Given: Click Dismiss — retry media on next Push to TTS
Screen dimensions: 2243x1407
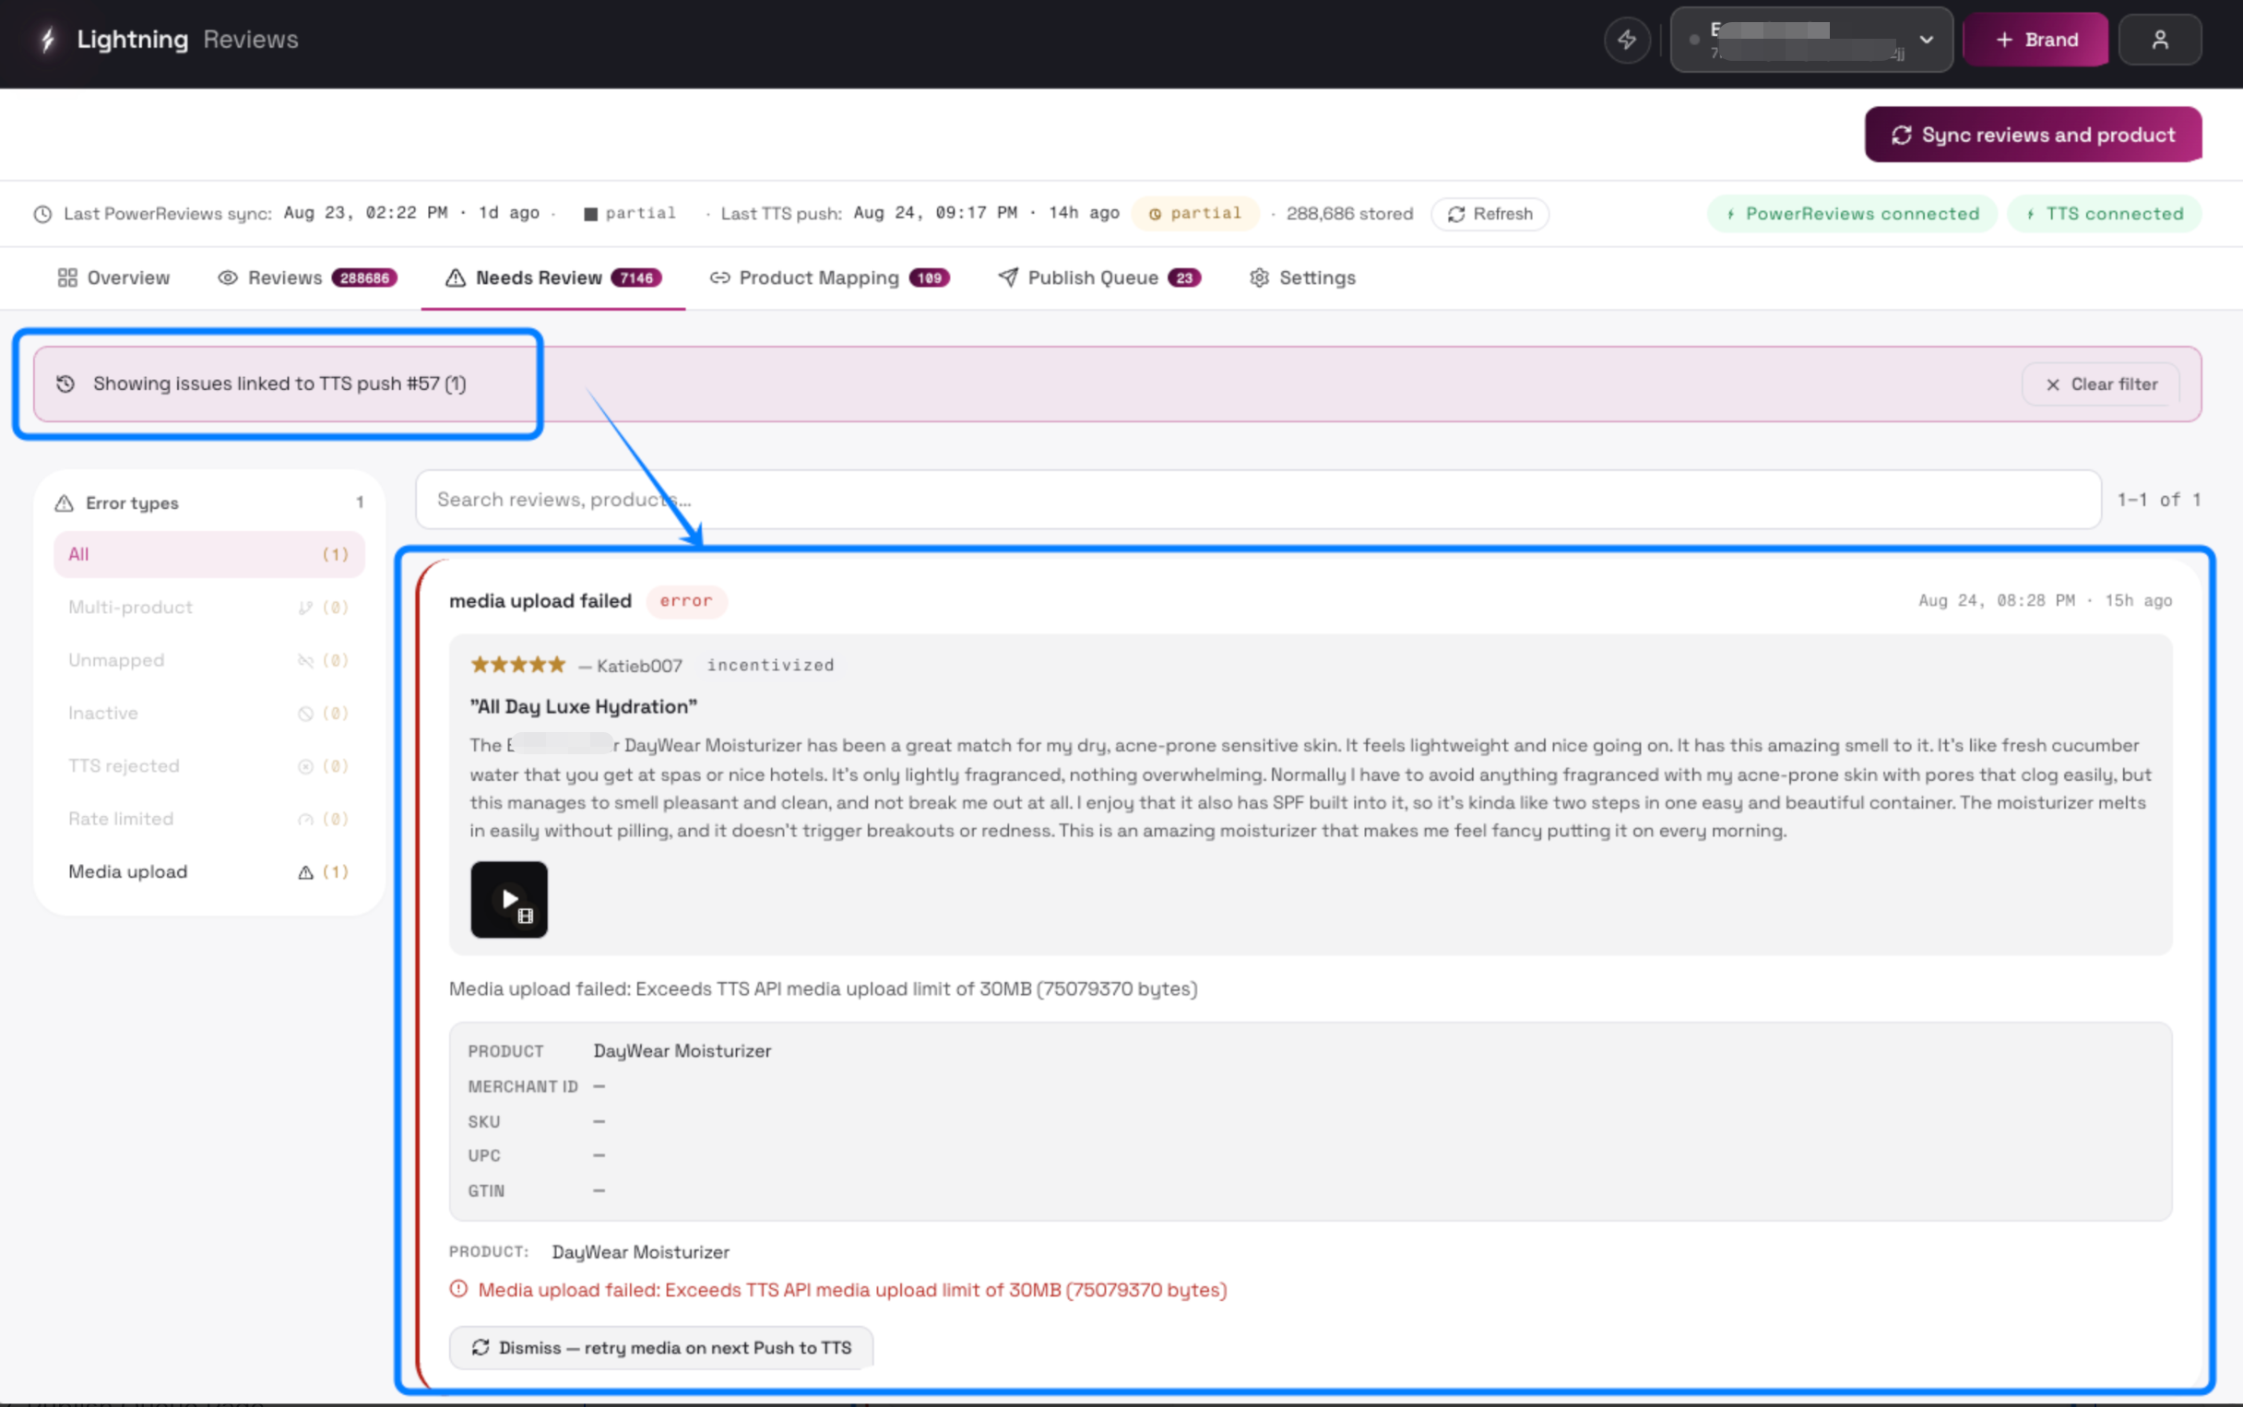Looking at the screenshot, I should pos(661,1347).
